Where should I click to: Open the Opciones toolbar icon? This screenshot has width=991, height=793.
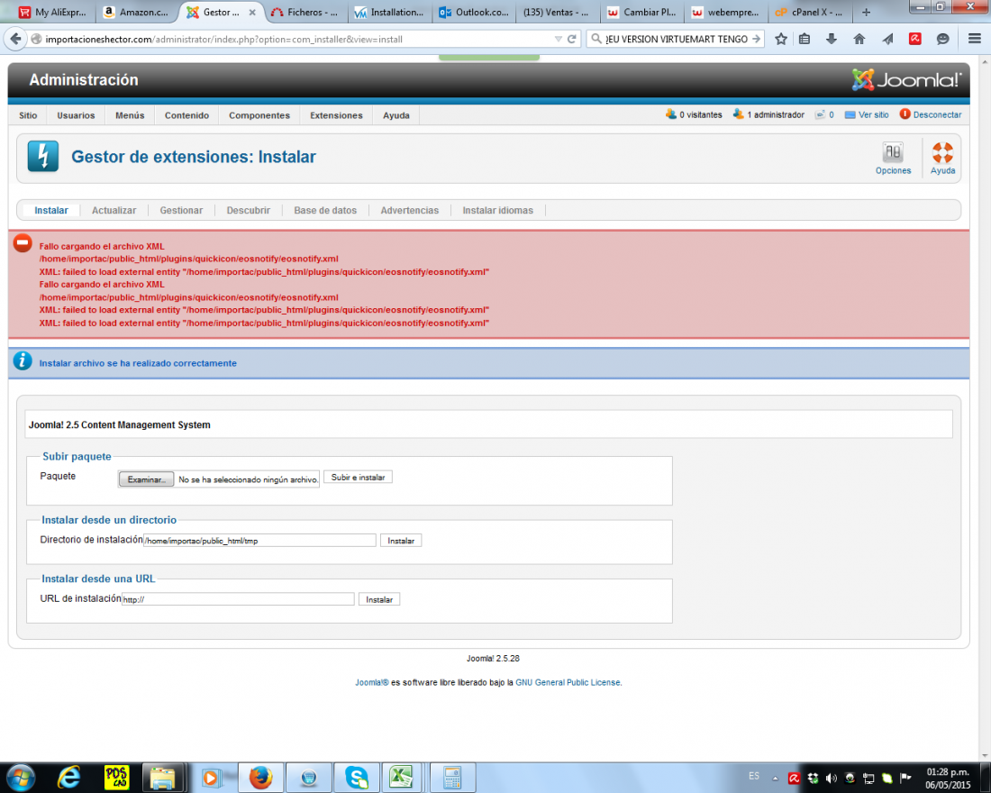tap(893, 158)
